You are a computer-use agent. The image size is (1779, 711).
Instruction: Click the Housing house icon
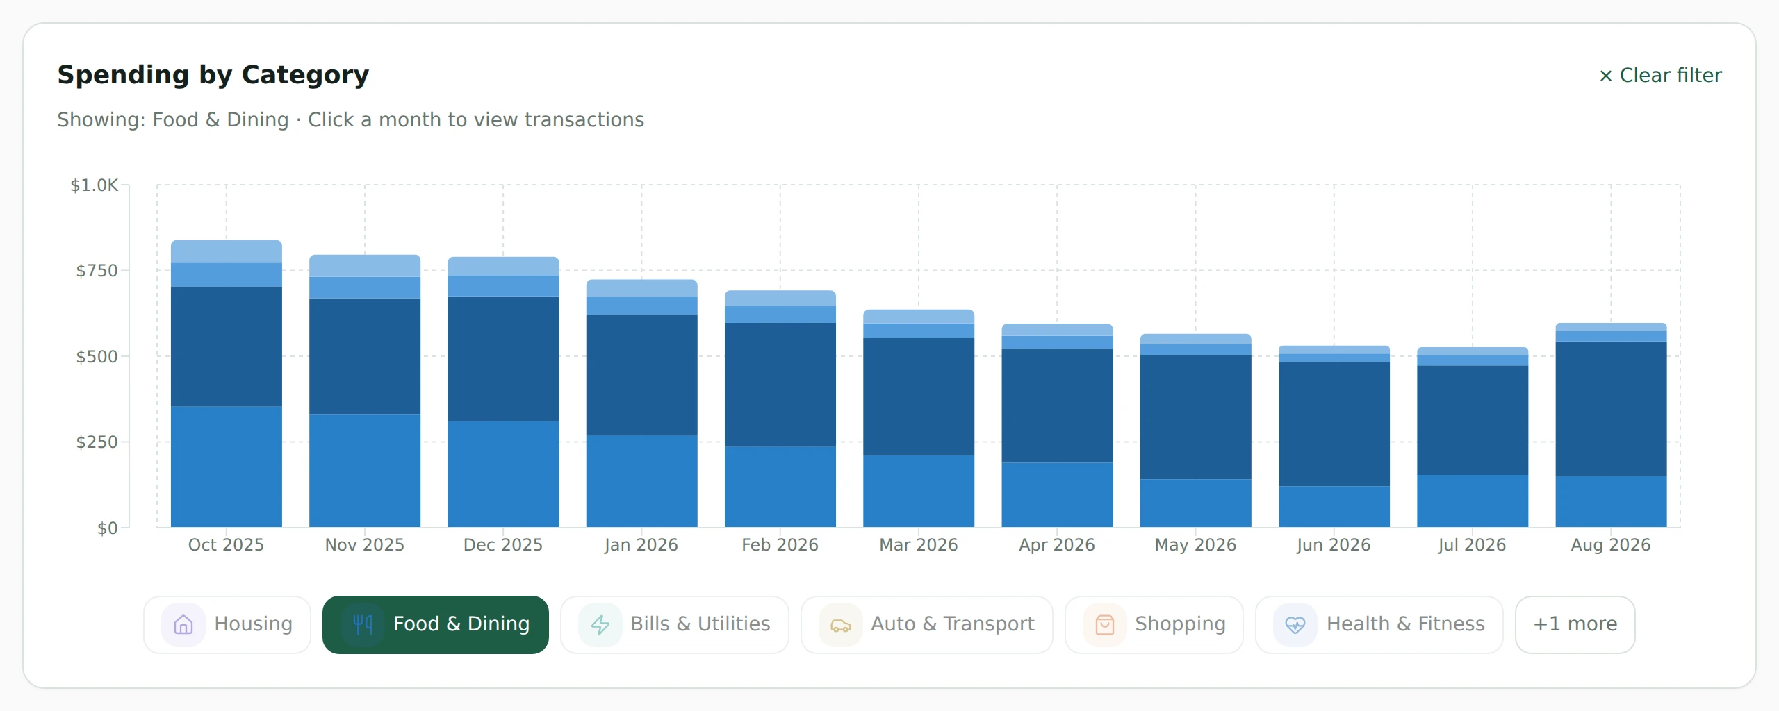pyautogui.click(x=183, y=625)
